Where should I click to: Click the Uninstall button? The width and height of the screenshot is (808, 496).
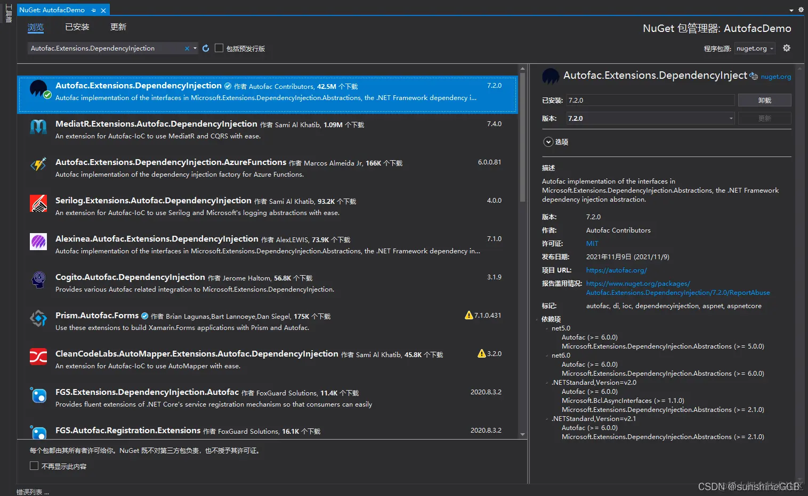(x=764, y=100)
